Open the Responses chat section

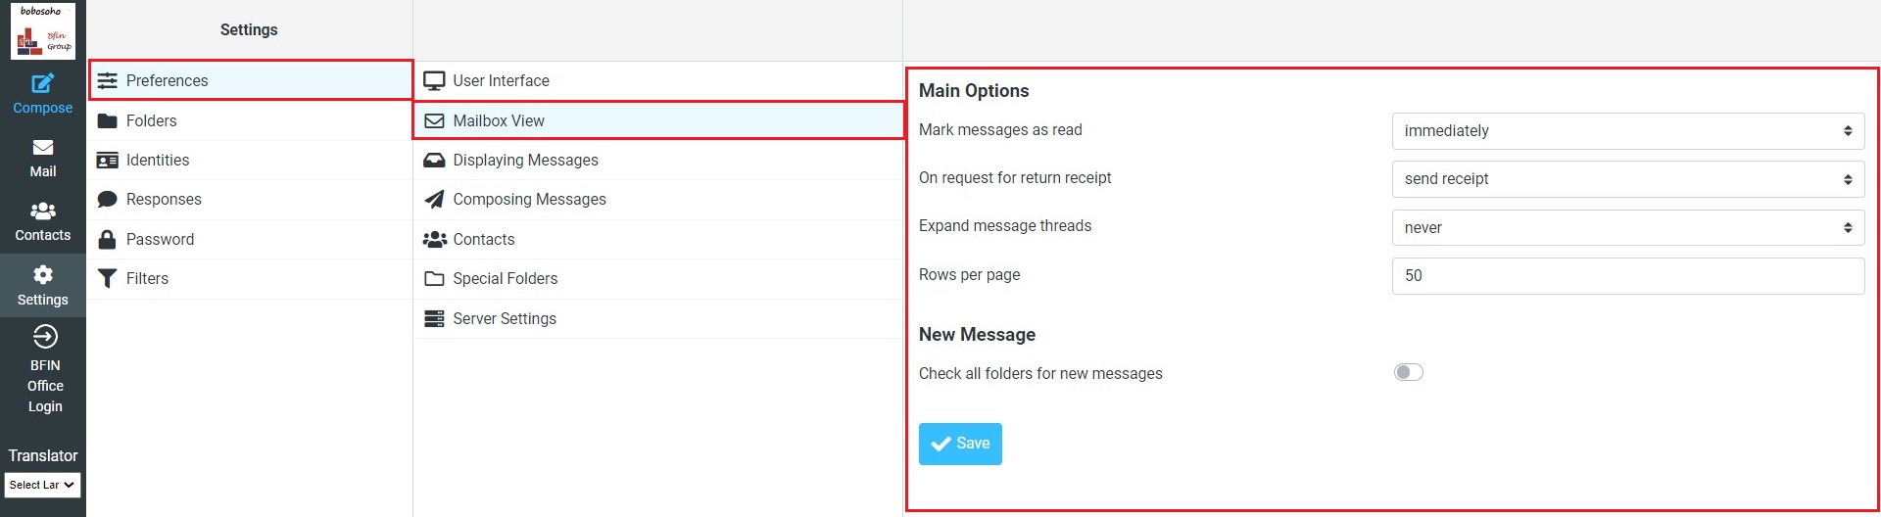point(163,199)
